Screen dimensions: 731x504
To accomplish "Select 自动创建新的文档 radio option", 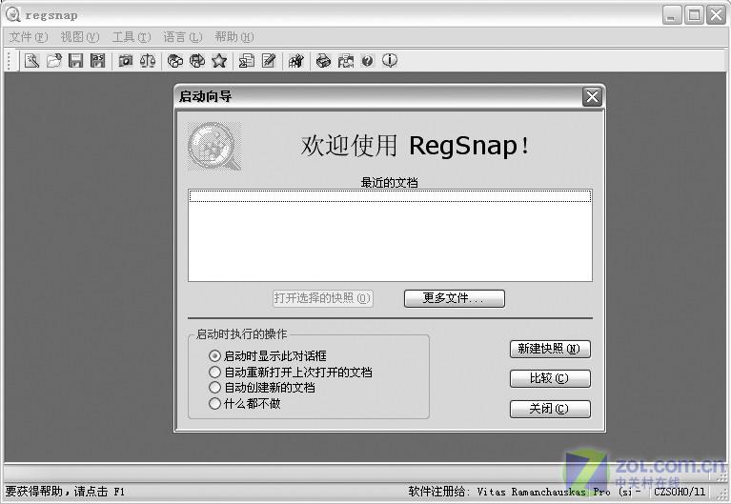I will (262, 388).
